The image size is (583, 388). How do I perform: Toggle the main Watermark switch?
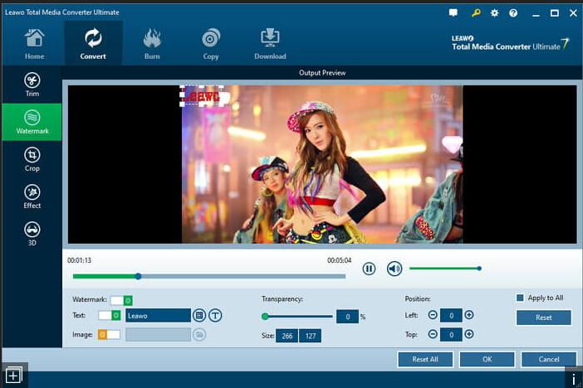[122, 300]
